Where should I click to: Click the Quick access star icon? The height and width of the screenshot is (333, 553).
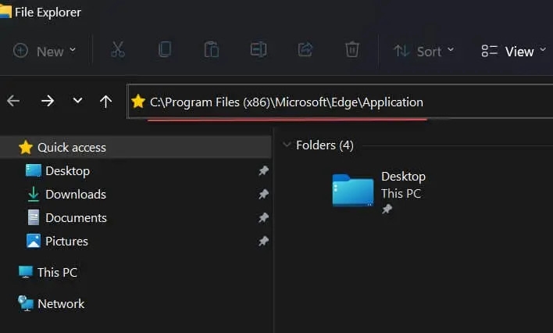26,147
